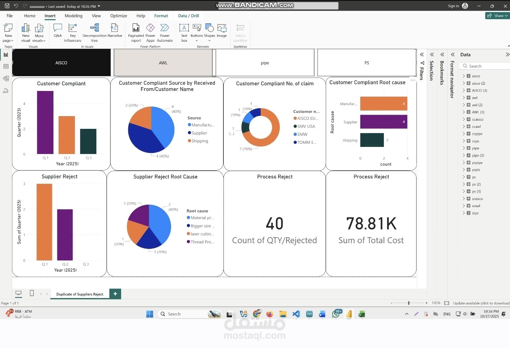The height and width of the screenshot is (348, 510).
Task: Expand the Selection pane
Action: [432, 55]
